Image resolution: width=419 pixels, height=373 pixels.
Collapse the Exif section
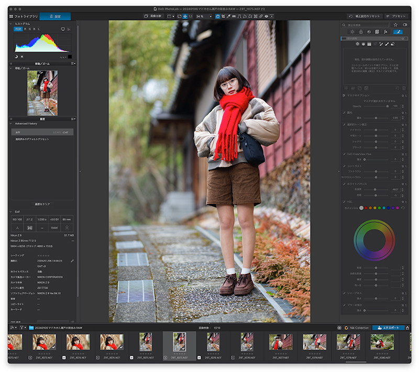point(10,211)
